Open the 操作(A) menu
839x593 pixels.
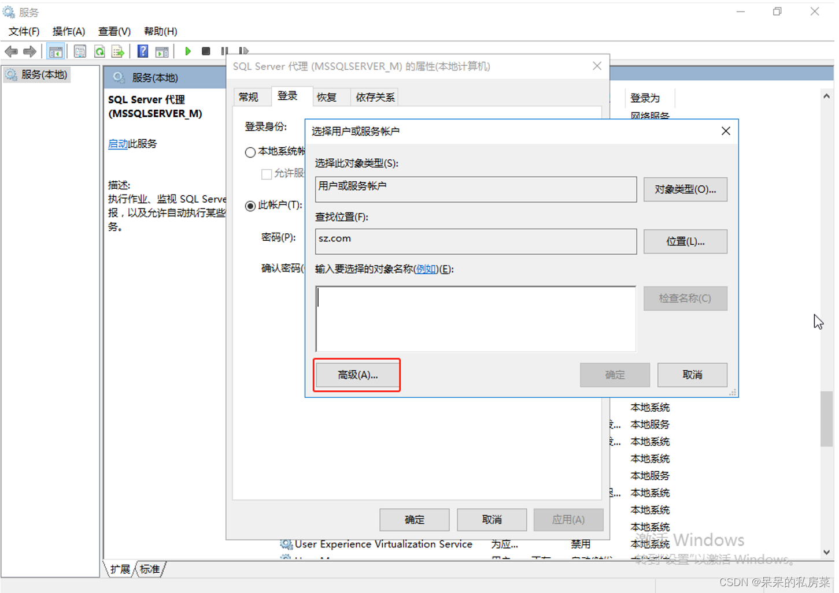(x=68, y=31)
